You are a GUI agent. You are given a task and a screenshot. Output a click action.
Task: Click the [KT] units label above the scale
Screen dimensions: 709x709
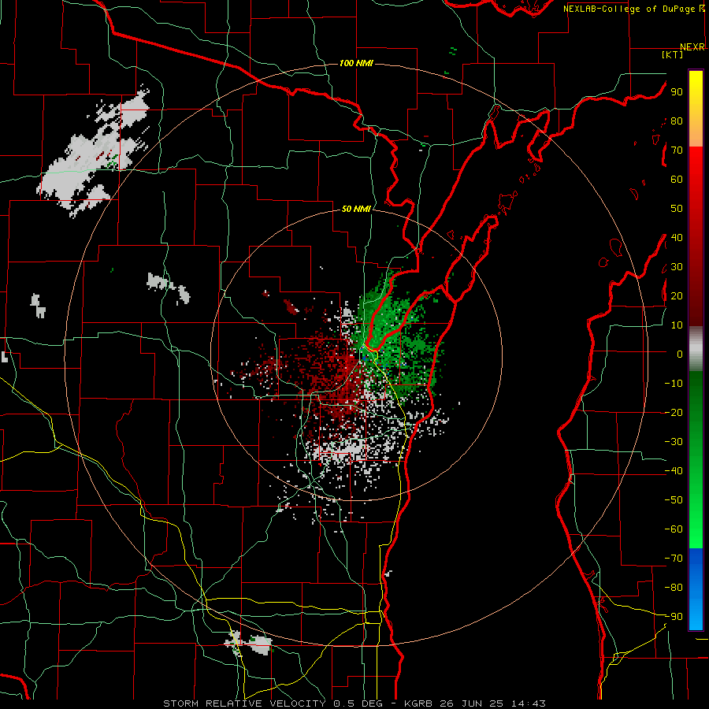point(672,54)
